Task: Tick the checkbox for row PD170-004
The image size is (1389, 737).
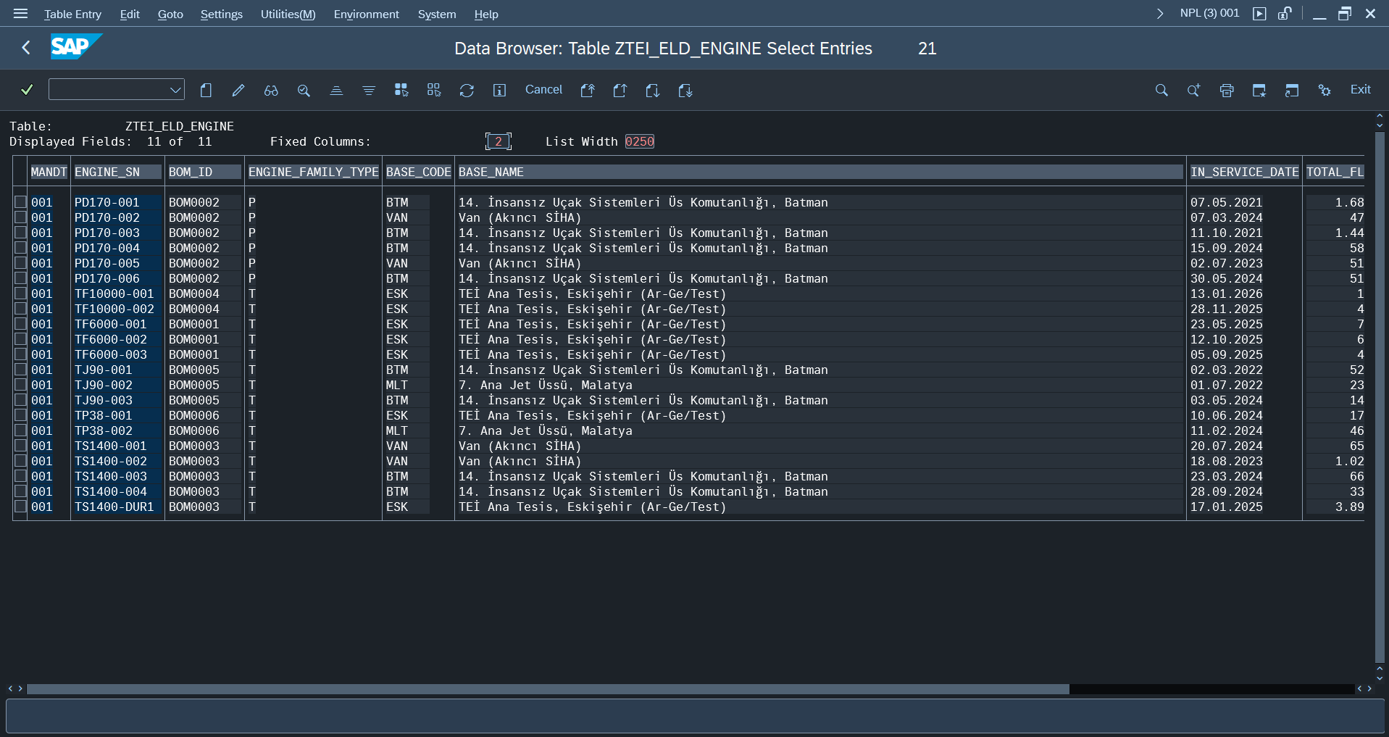Action: tap(20, 248)
